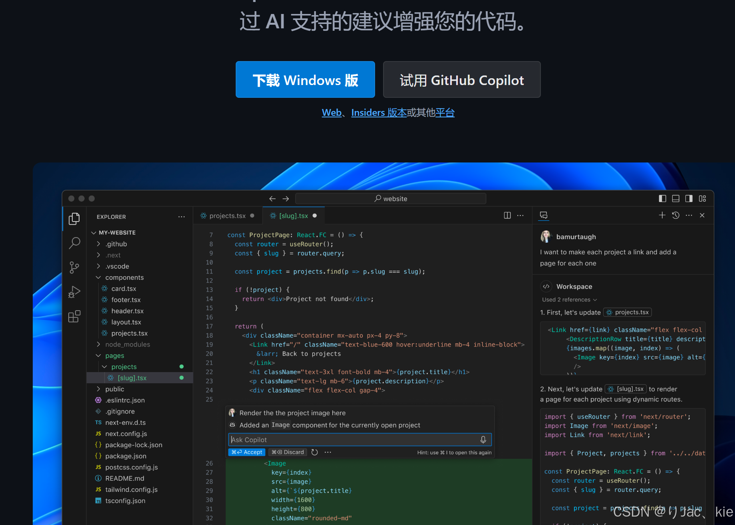The width and height of the screenshot is (735, 525).
Task: Open the Search view in the activity bar
Action: point(74,243)
